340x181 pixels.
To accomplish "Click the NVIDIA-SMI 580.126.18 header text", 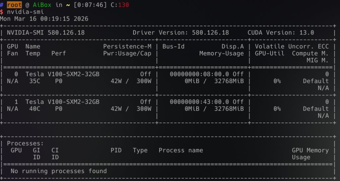I will coord(46,33).
